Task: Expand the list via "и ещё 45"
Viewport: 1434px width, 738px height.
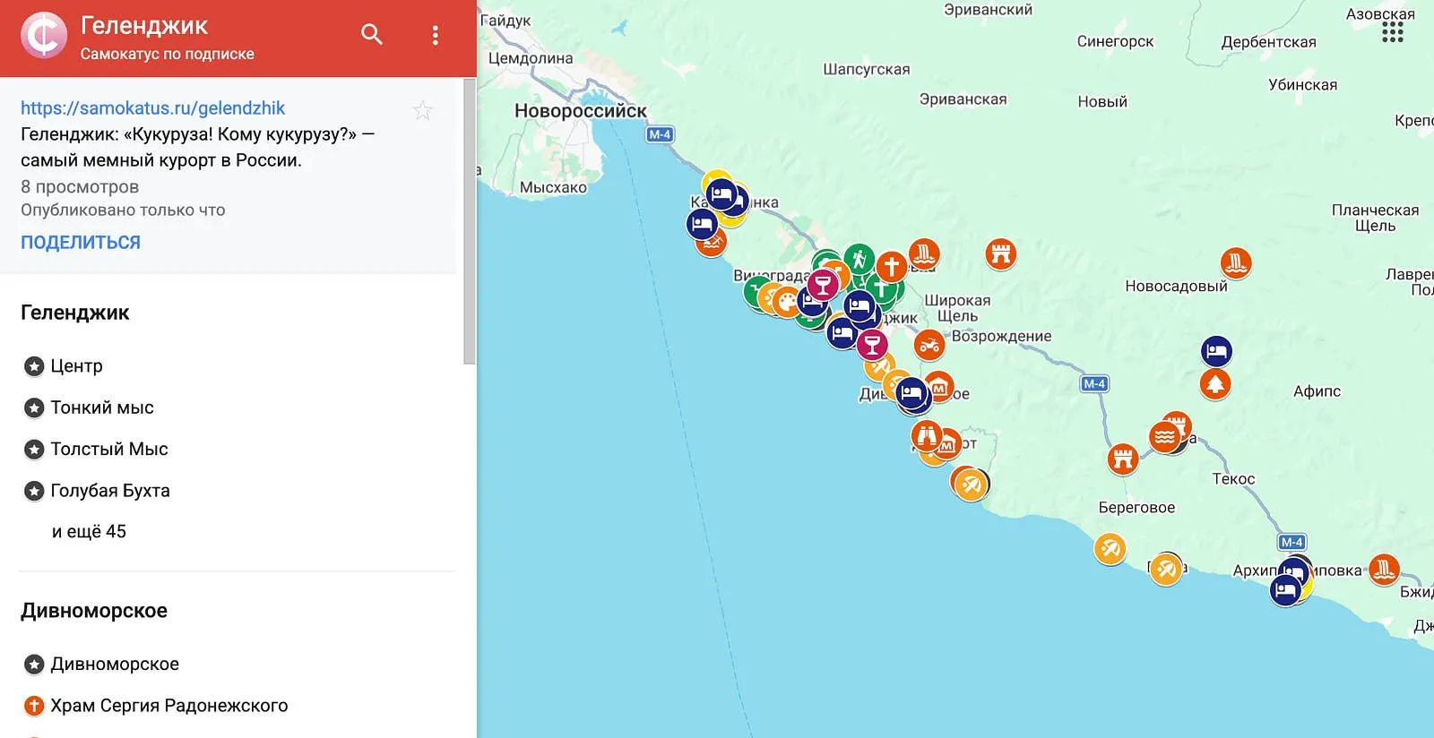Action: pyautogui.click(x=89, y=531)
